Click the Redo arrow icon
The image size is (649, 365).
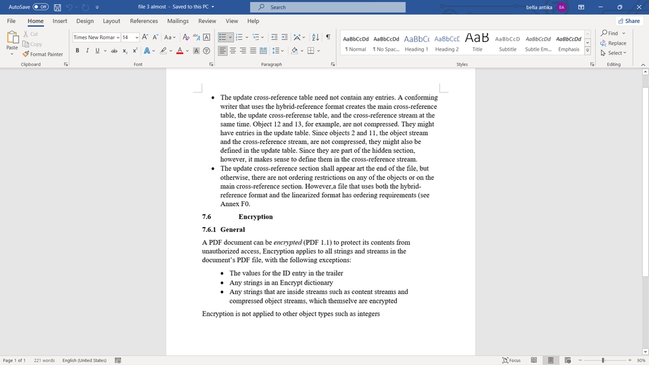click(85, 7)
